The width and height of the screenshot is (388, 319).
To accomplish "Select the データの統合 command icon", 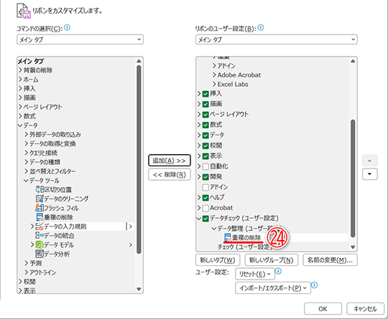I will 40,236.
